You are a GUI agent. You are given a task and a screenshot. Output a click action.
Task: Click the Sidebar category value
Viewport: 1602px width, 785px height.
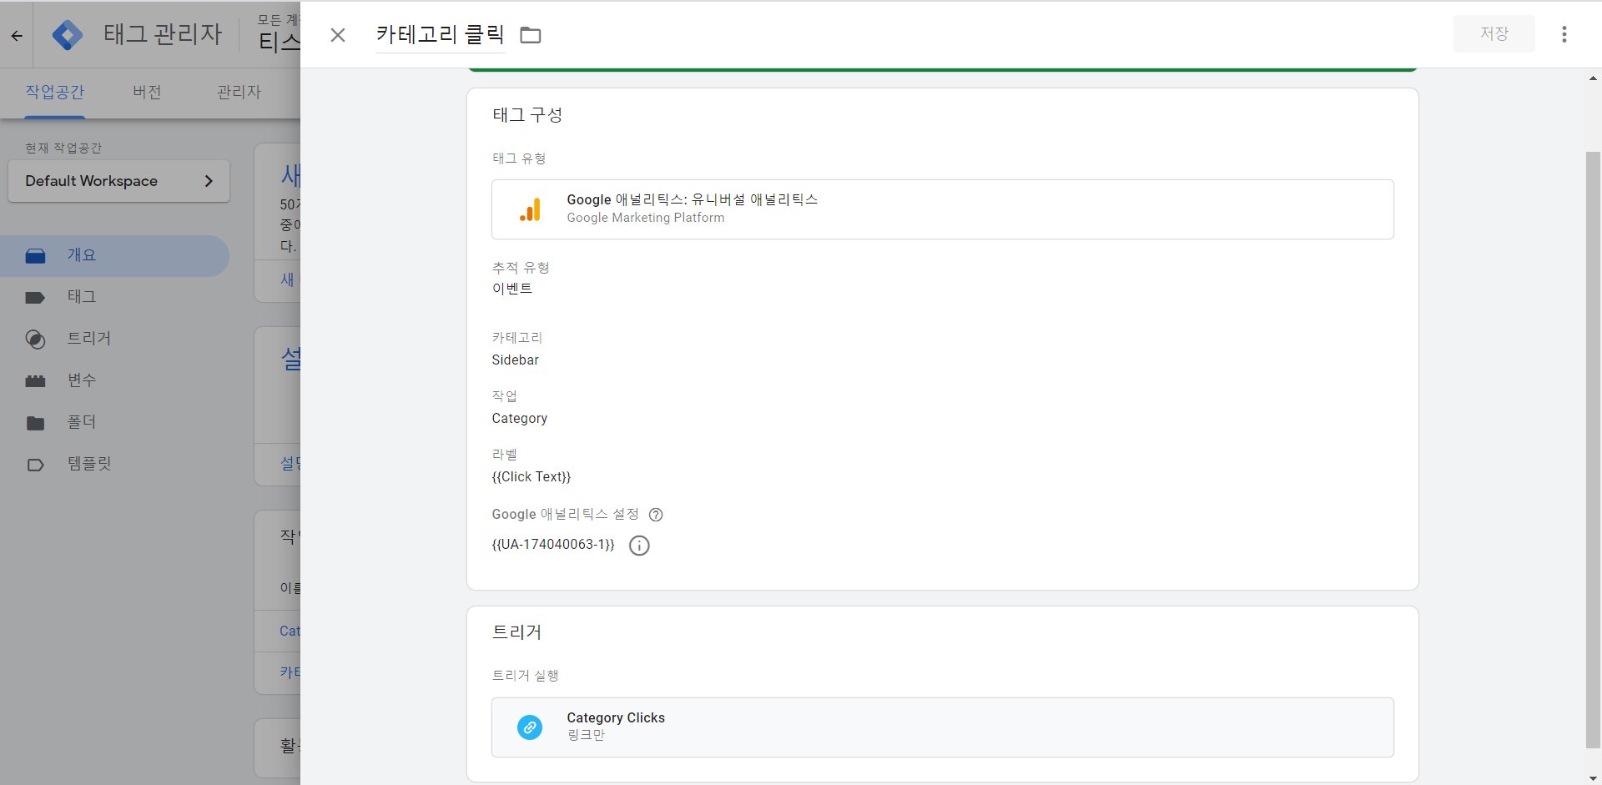[x=516, y=360]
